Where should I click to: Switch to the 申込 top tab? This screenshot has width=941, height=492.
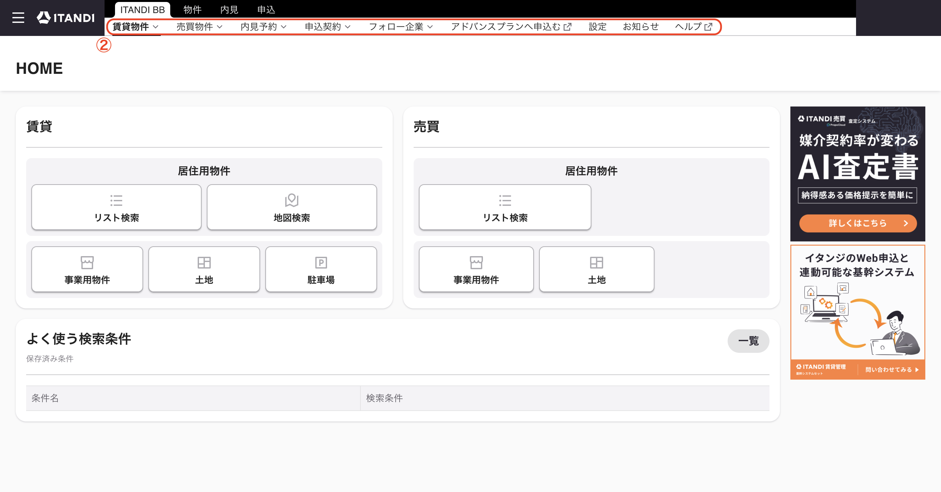point(266,10)
